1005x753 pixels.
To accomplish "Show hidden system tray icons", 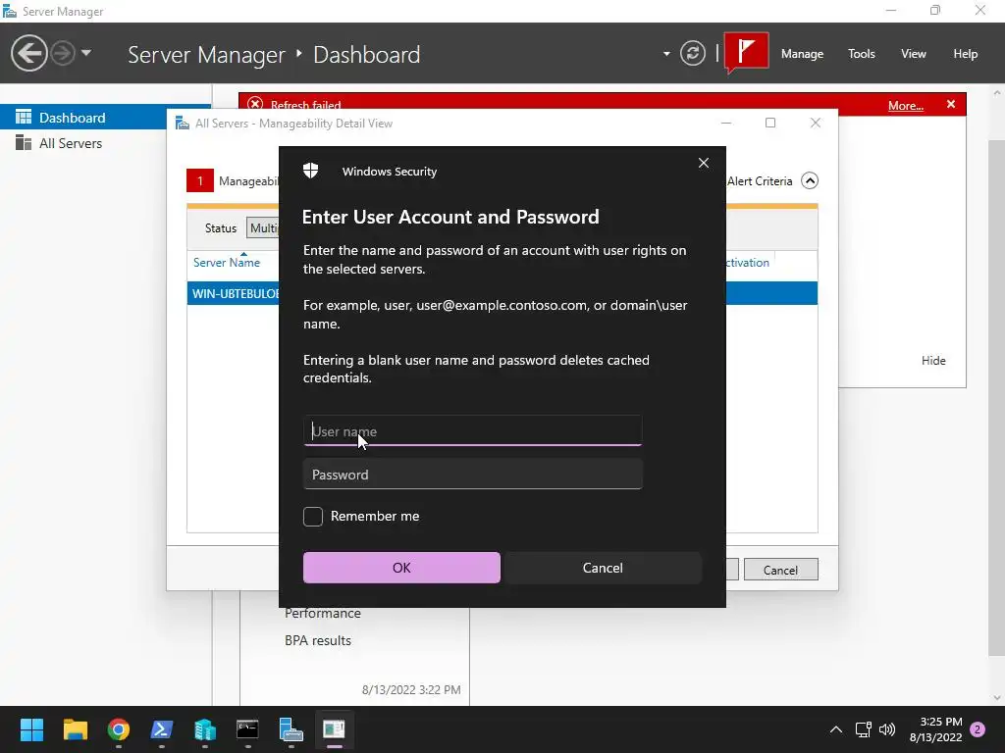I will pyautogui.click(x=836, y=729).
